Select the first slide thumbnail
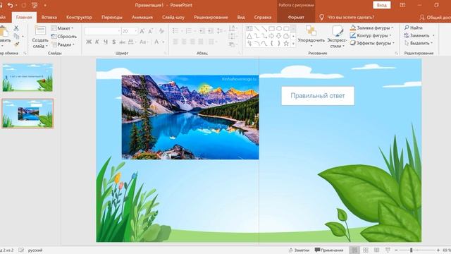The width and height of the screenshot is (451, 254). click(27, 77)
